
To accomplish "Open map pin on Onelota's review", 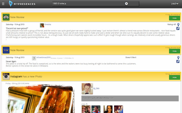I will pos(178,25).
